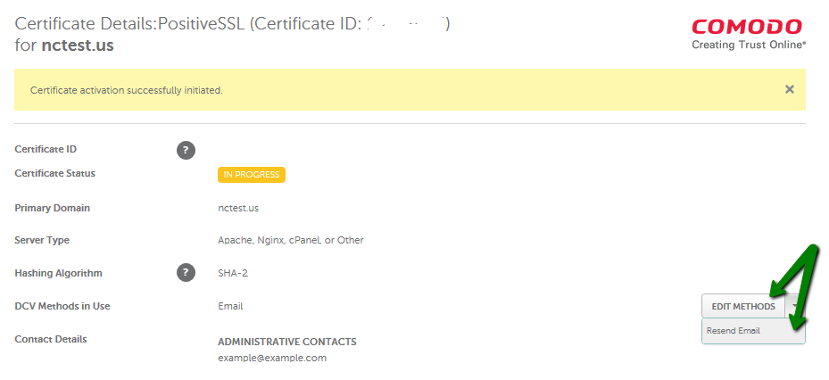Click the Primary Domain value nctest.us
The height and width of the screenshot is (380, 829).
pyautogui.click(x=238, y=208)
